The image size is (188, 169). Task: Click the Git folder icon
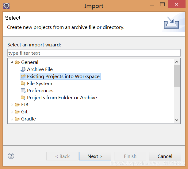[17, 112]
